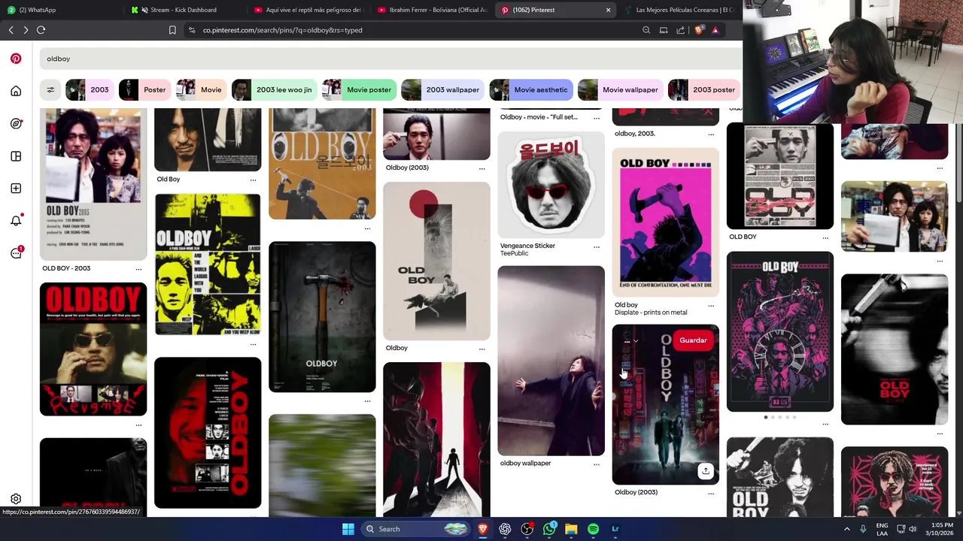Switch to the 'Aquí vive el reptil' YouTube tab

(308, 10)
